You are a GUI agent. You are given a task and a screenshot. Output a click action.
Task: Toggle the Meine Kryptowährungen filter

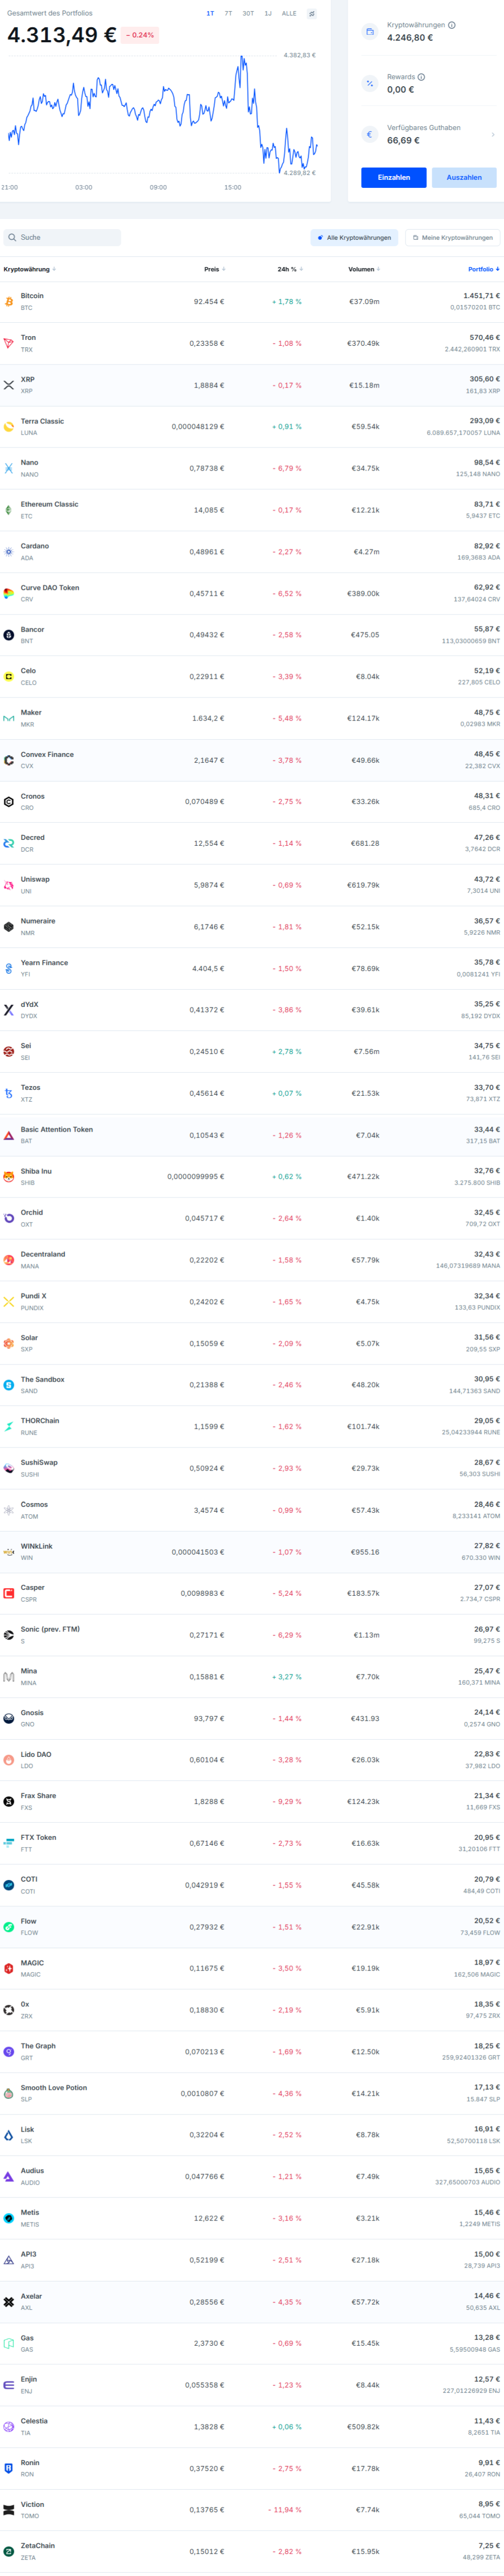click(x=453, y=238)
